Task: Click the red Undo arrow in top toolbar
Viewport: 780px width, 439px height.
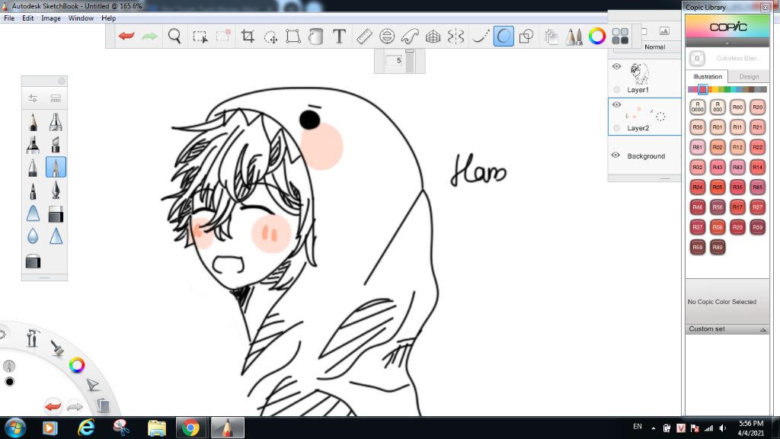Action: [x=126, y=36]
